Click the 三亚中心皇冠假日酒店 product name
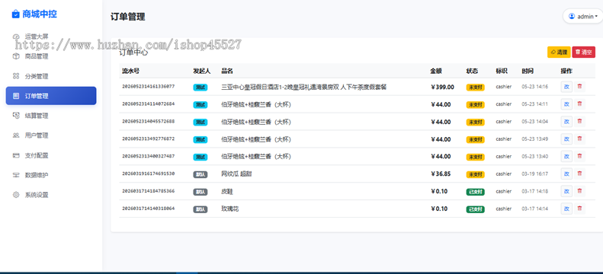Image resolution: width=603 pixels, height=274 pixels. click(x=304, y=87)
